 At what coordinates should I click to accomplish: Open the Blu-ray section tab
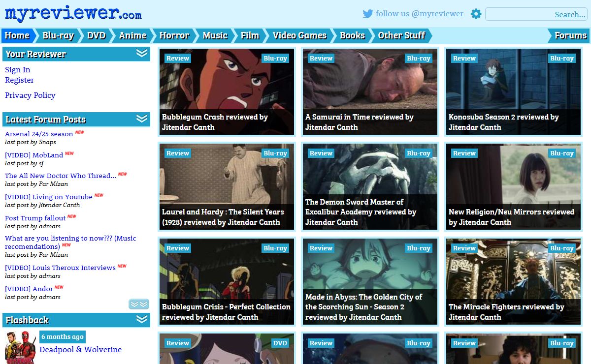coord(58,35)
